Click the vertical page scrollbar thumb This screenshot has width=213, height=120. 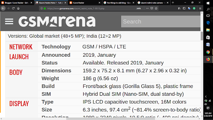(x=202, y=36)
